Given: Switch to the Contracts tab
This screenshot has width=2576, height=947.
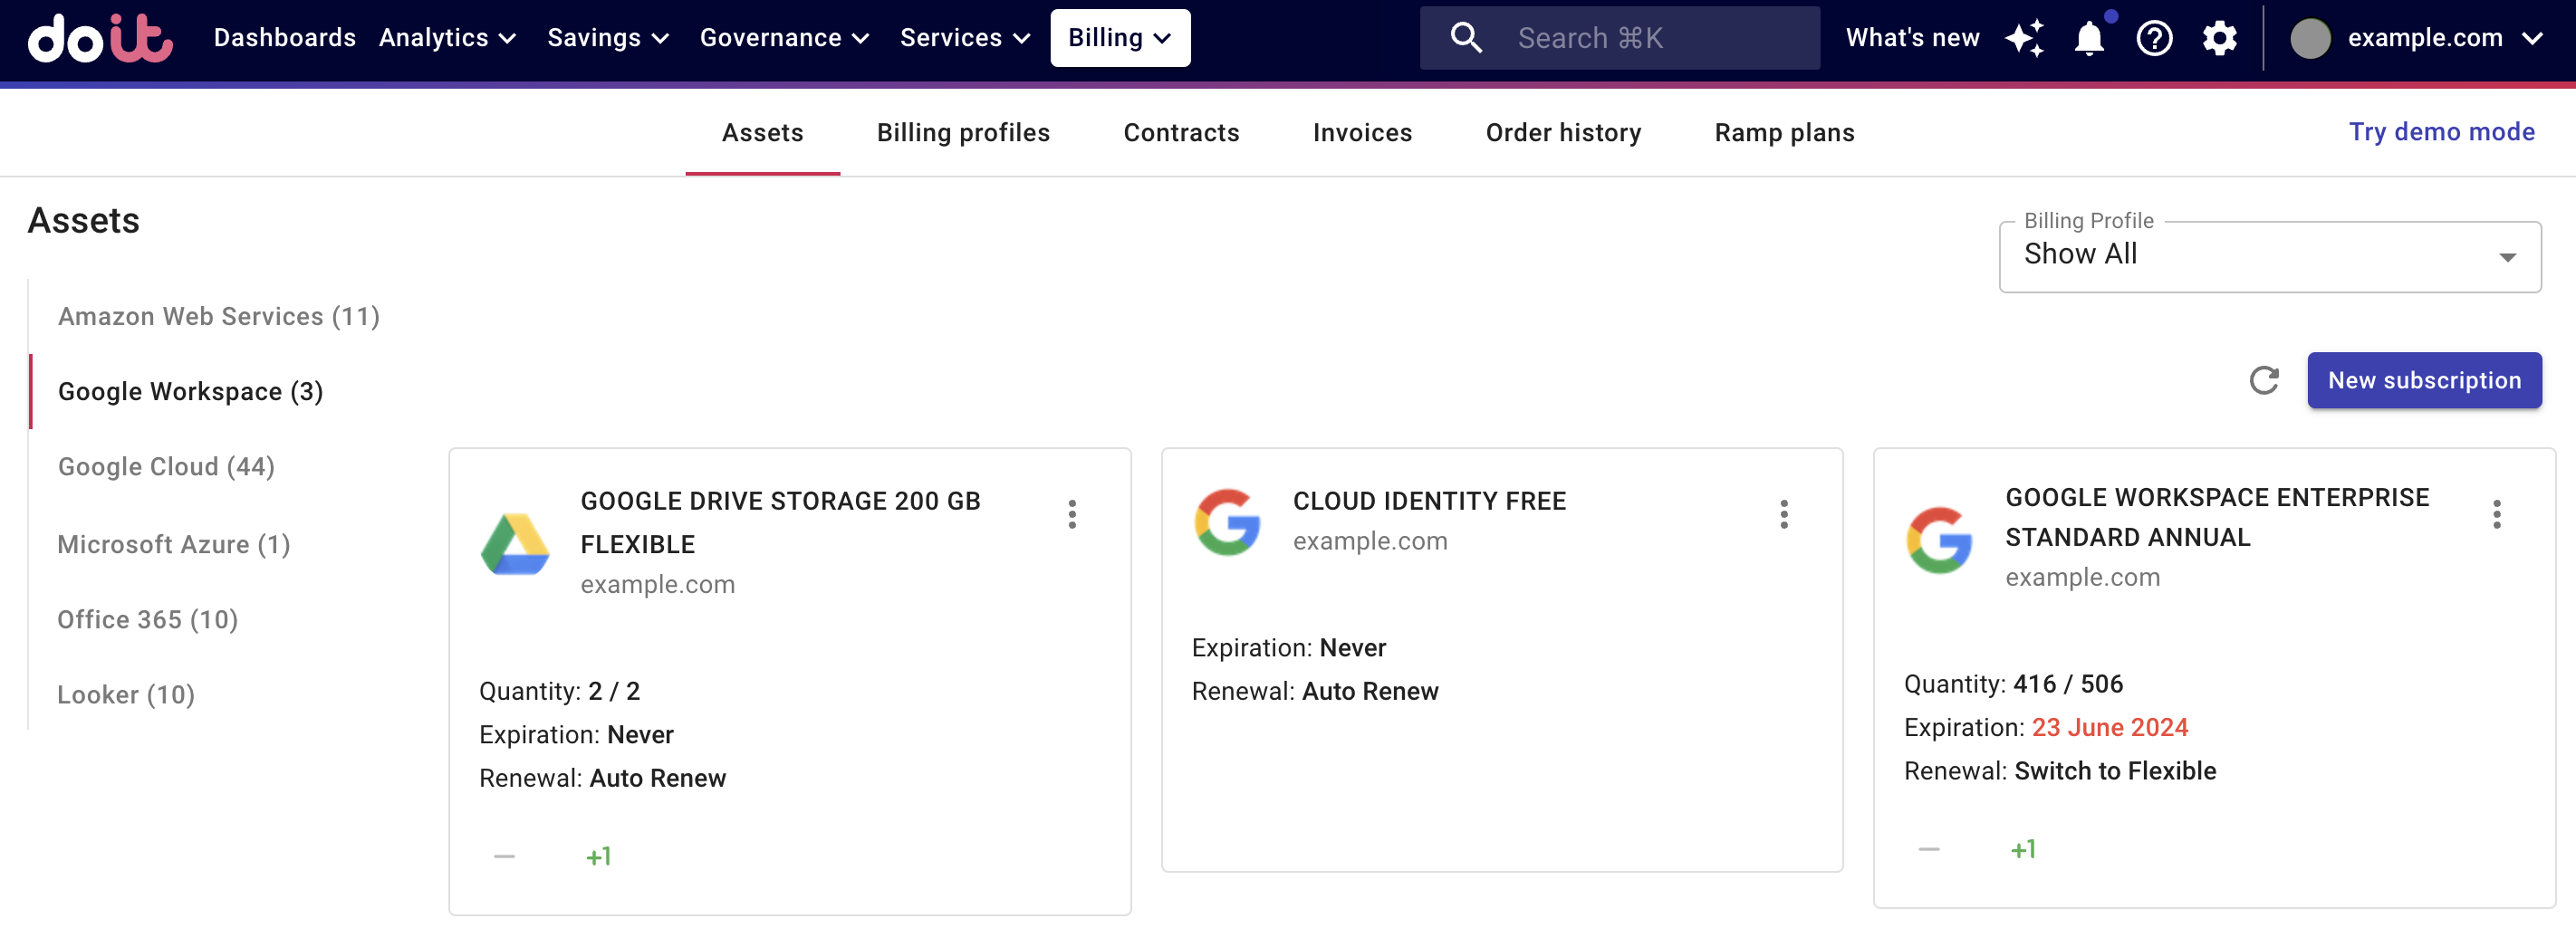Looking at the screenshot, I should click(x=1181, y=133).
